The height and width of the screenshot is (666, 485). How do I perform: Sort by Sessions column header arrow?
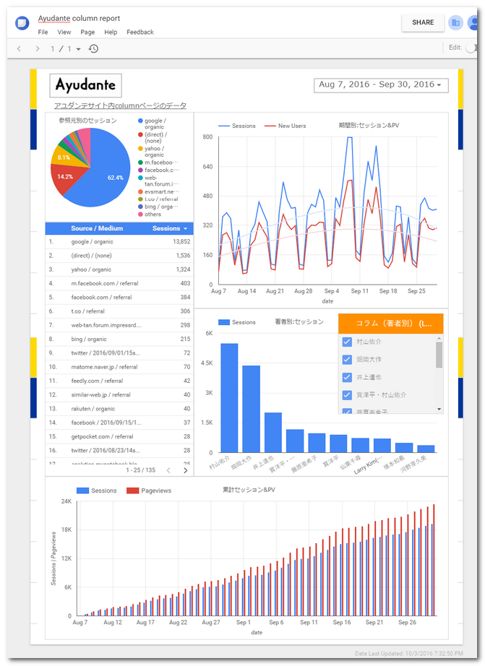pos(185,228)
